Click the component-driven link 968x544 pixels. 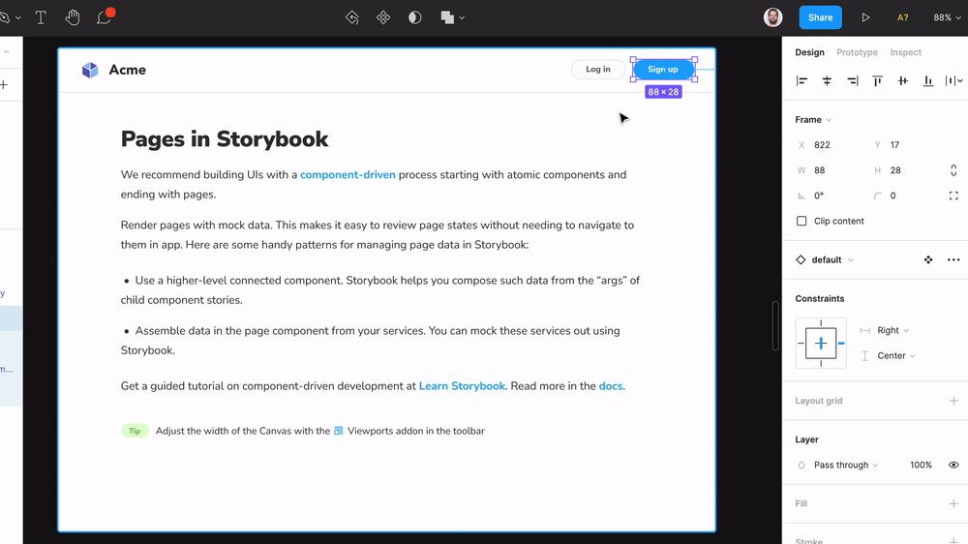click(x=348, y=175)
